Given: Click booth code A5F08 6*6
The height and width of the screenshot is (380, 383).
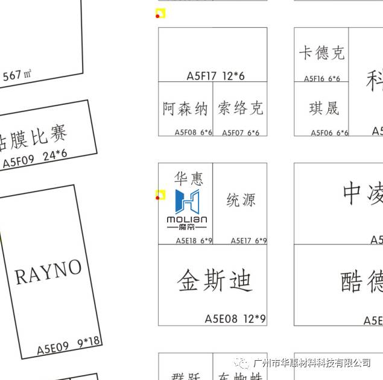Looking at the screenshot, I should (x=193, y=132).
